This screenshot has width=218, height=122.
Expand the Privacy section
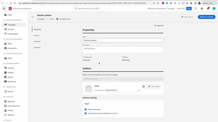coord(4,120)
